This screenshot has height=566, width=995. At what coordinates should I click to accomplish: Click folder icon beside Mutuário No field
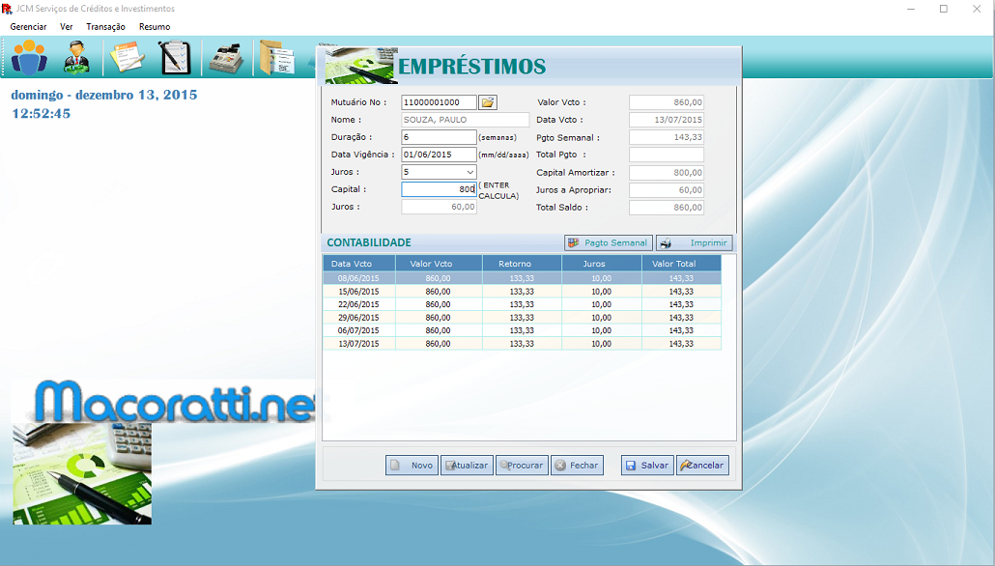tap(488, 102)
